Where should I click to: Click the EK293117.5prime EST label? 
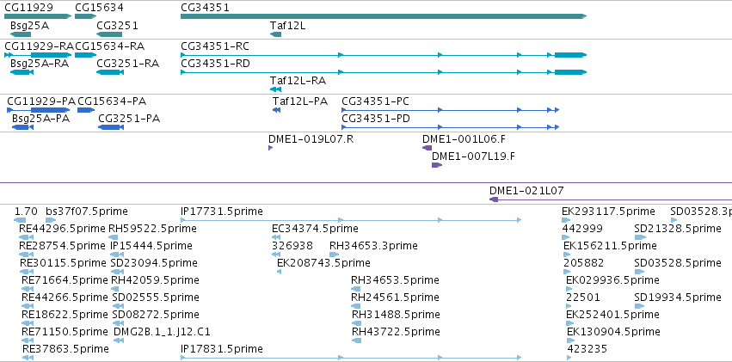point(608,212)
